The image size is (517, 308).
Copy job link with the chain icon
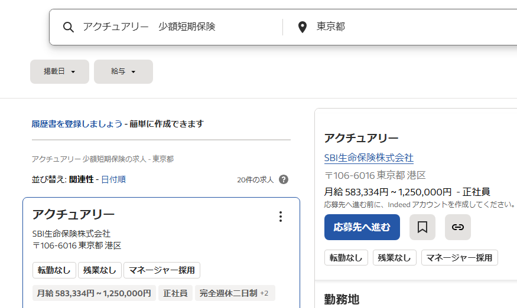coord(458,227)
